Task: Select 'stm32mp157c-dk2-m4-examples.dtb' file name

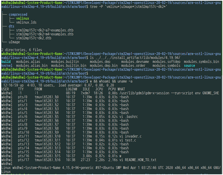Action: coord(45,34)
